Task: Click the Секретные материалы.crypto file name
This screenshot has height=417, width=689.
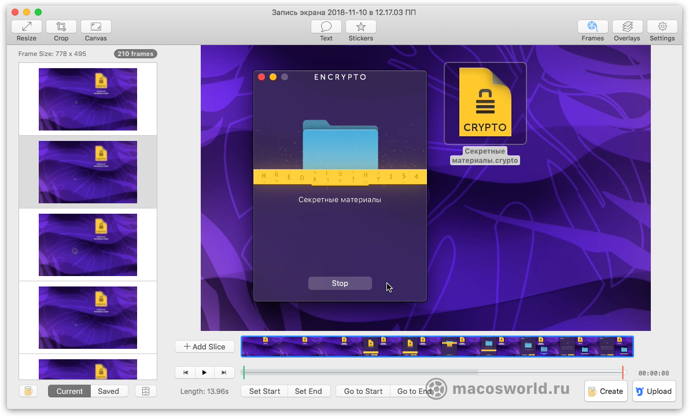Action: 485,156
